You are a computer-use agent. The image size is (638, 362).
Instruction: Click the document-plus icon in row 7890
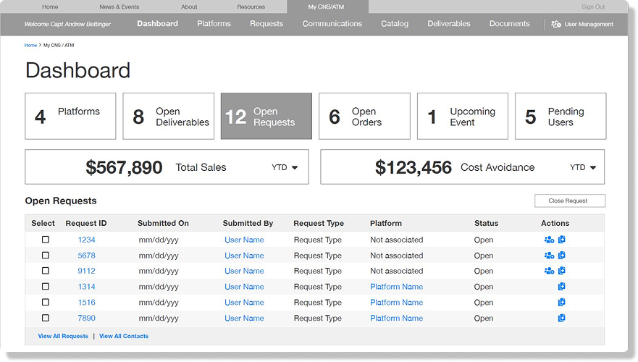pyautogui.click(x=562, y=318)
